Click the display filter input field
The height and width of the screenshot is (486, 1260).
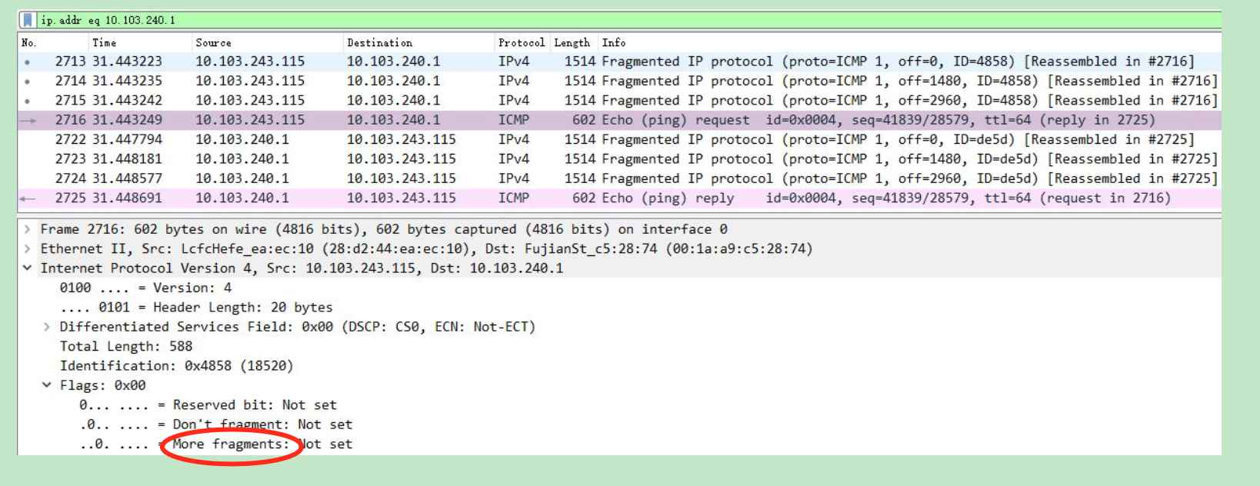pos(615,20)
